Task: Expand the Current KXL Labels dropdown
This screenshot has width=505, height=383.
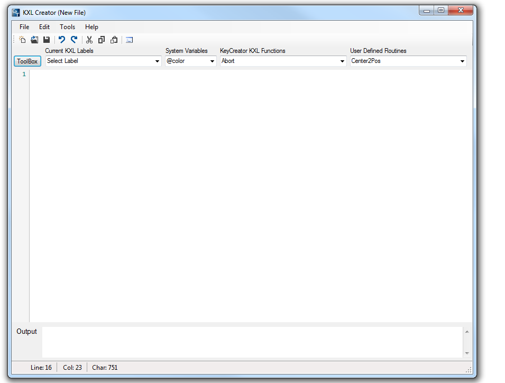Action: [157, 61]
